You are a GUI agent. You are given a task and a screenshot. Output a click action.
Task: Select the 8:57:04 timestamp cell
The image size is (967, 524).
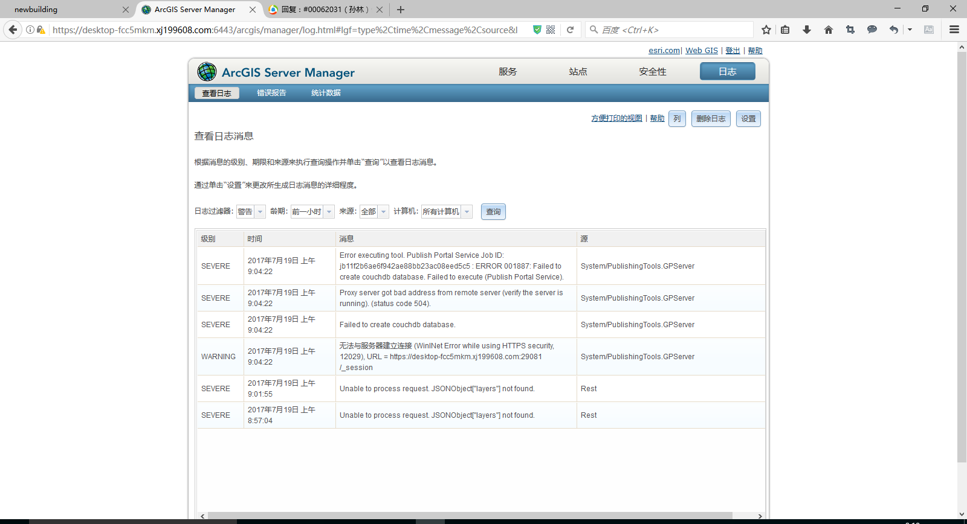(289, 415)
